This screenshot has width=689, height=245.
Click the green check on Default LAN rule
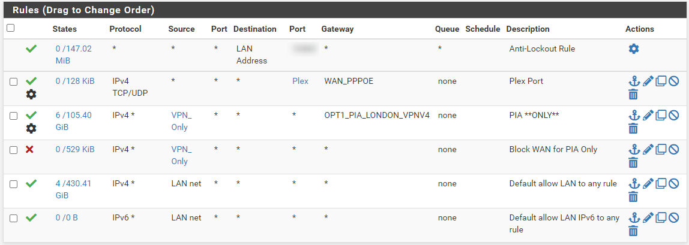coord(31,184)
